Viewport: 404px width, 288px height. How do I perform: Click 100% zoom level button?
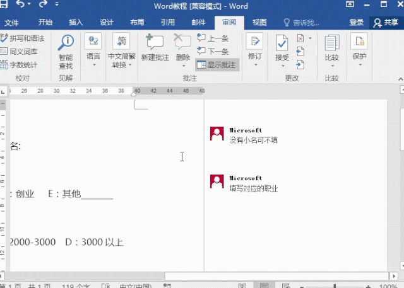[388, 286]
